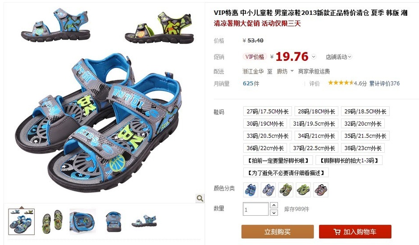Open the delivery city 廊坊 dropdown
This screenshot has height=245, width=419.
pyautogui.click(x=285, y=71)
